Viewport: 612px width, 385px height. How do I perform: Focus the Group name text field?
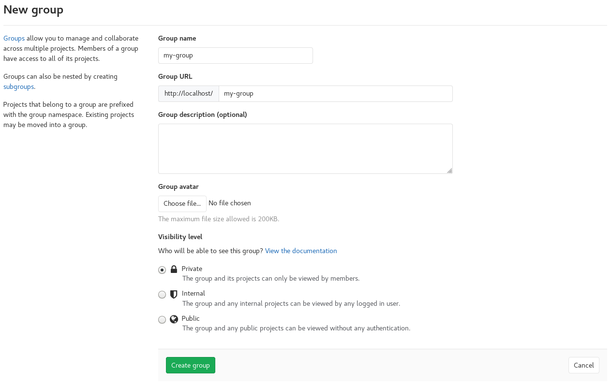click(x=235, y=56)
